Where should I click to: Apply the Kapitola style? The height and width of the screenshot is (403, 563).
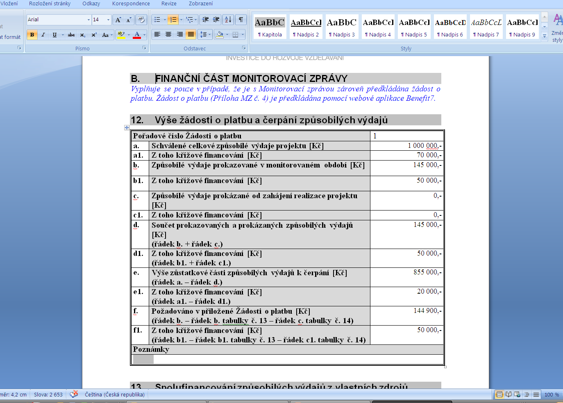pos(270,27)
